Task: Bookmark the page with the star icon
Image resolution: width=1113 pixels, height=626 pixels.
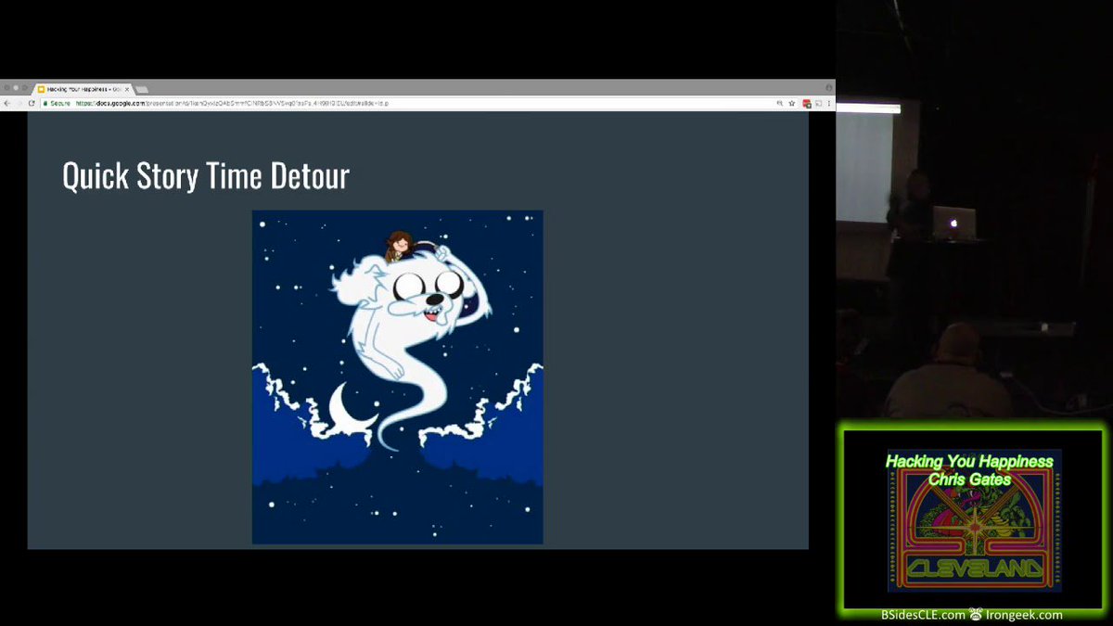Action: tap(792, 103)
